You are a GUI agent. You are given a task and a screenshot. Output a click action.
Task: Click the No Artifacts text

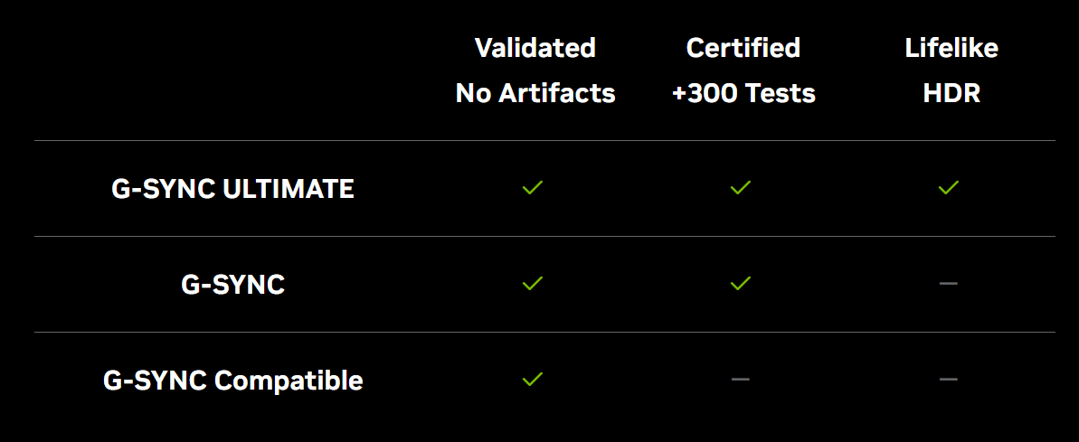pos(535,93)
